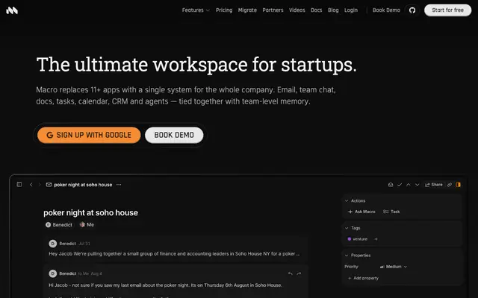Mark done with the checkmark icon
Image resolution: width=478 pixels, height=298 pixels.
400,185
